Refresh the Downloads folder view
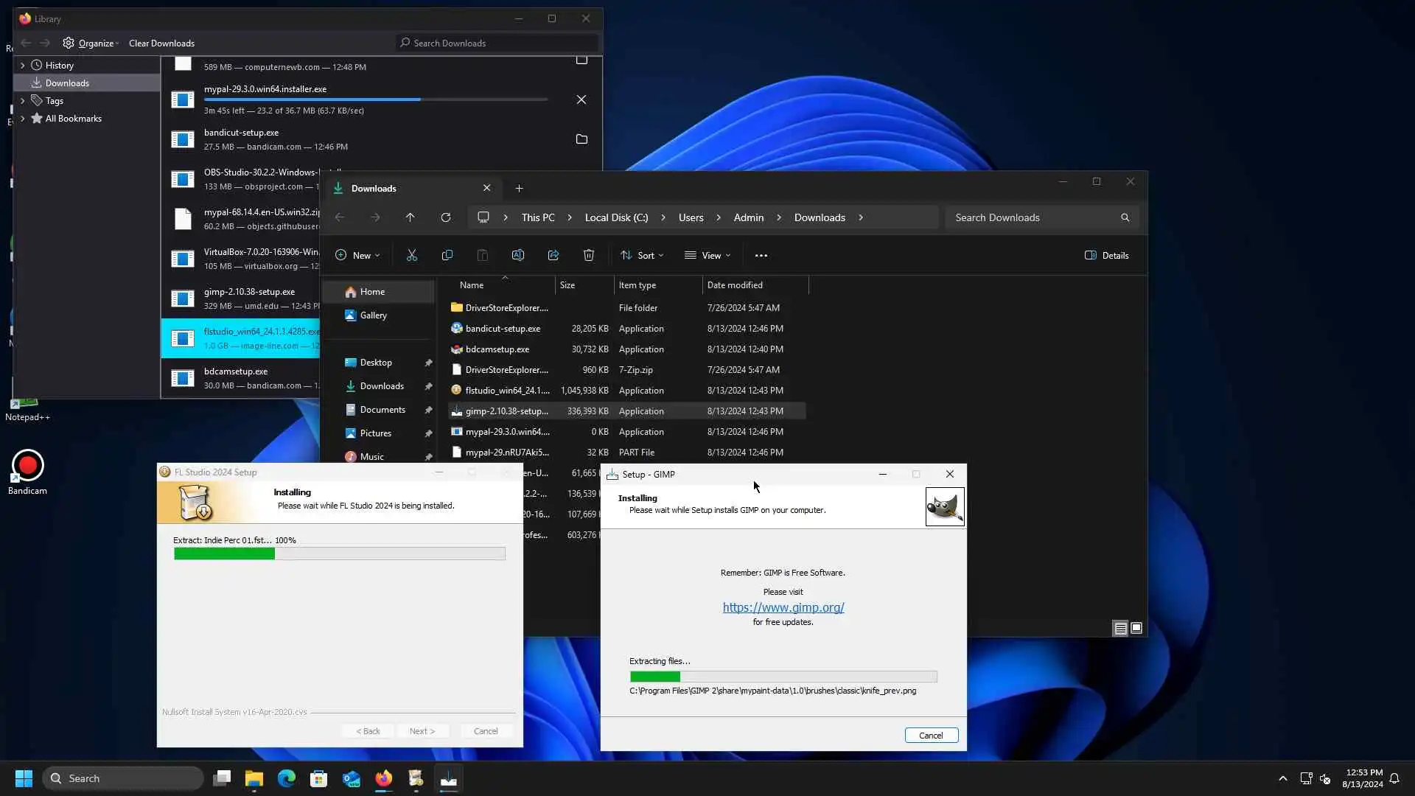Image resolution: width=1415 pixels, height=796 pixels. coord(446,217)
